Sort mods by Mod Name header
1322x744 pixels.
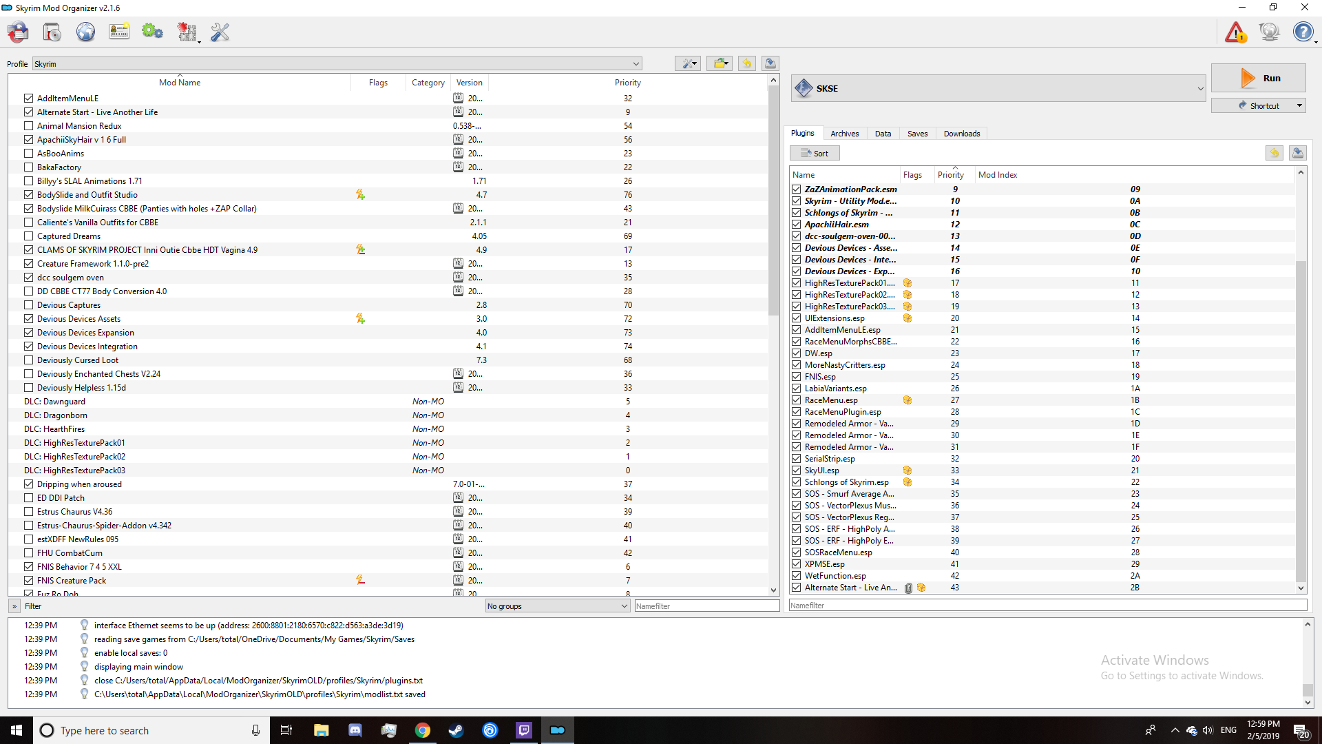180,83
